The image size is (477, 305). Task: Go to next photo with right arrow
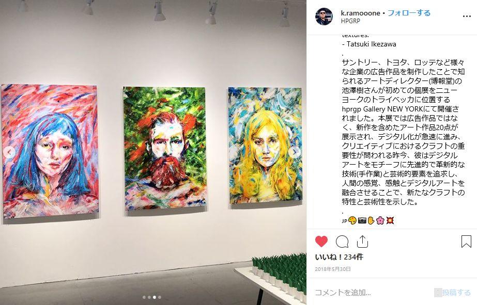(295, 152)
